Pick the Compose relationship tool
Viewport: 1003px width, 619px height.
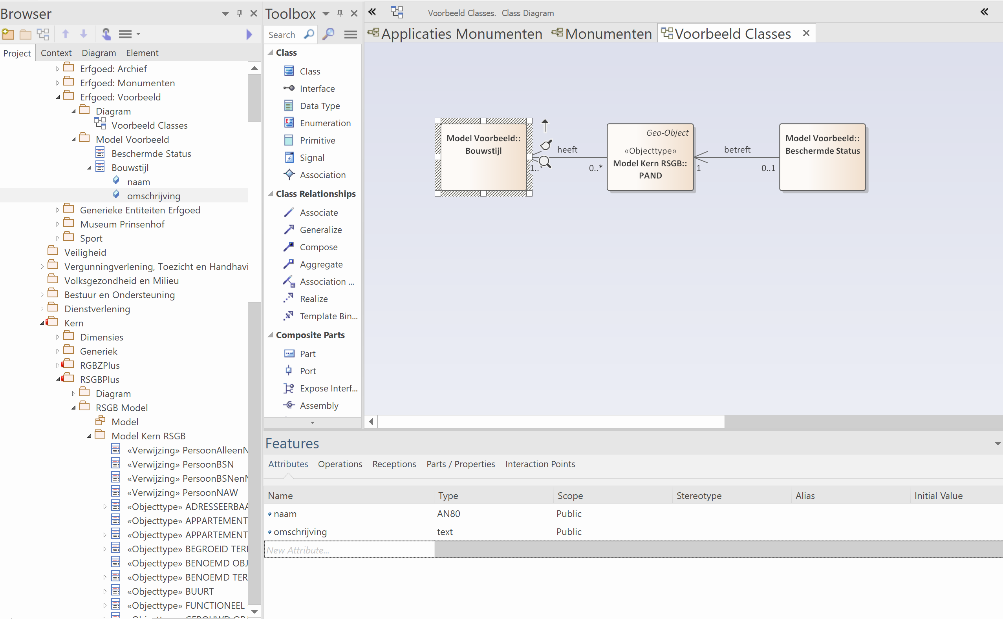coord(318,247)
